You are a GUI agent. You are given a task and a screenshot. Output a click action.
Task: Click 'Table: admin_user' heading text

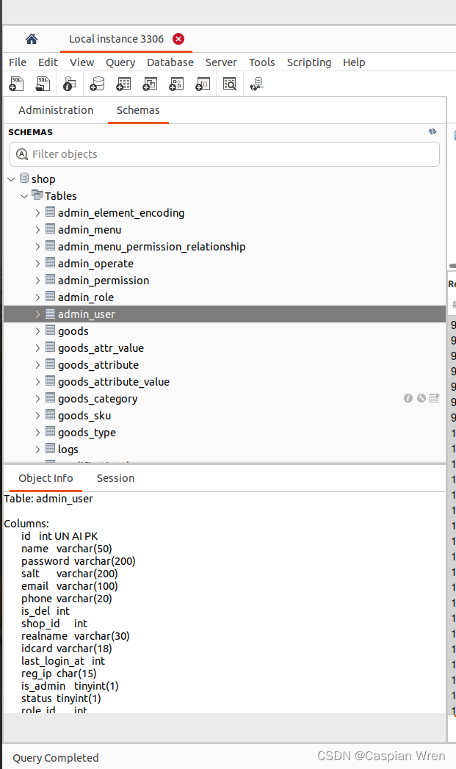[x=48, y=499]
